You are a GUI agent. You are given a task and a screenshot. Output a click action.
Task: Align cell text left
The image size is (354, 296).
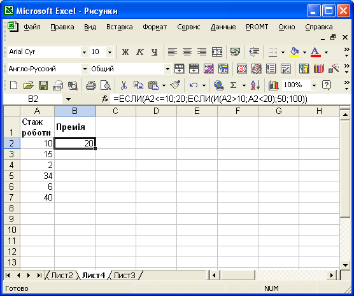click(x=173, y=52)
